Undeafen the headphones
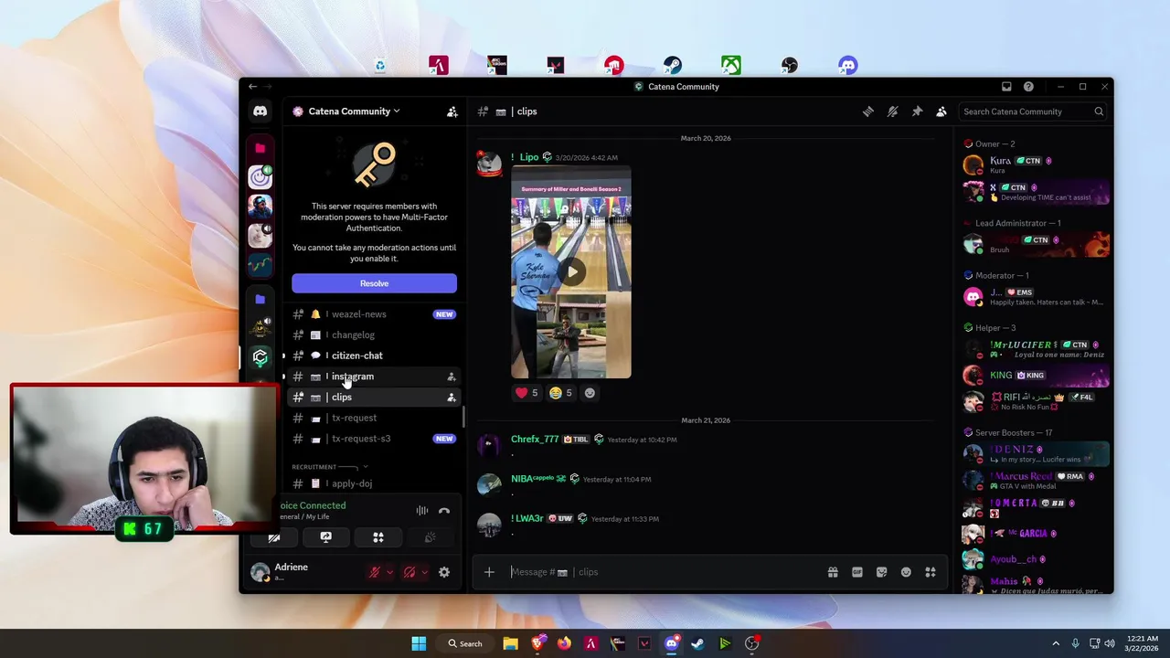The height and width of the screenshot is (658, 1170). [409, 572]
